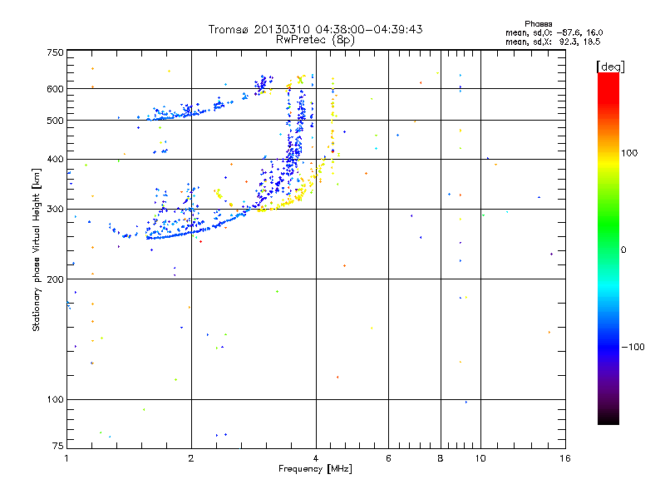Image resolution: width=665 pixels, height=499 pixels.
Task: Click the x-axis tick label '1'
Action: point(66,458)
